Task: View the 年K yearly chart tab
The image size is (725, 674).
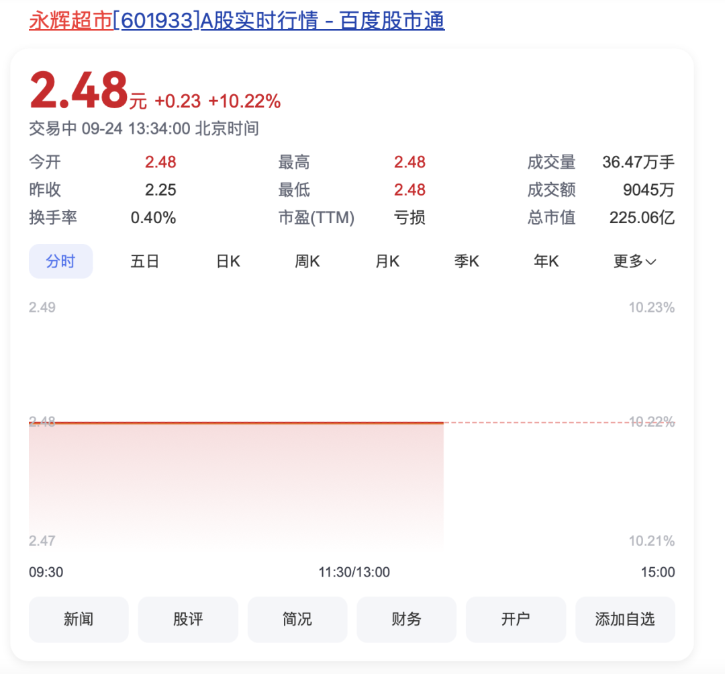Action: [x=546, y=261]
